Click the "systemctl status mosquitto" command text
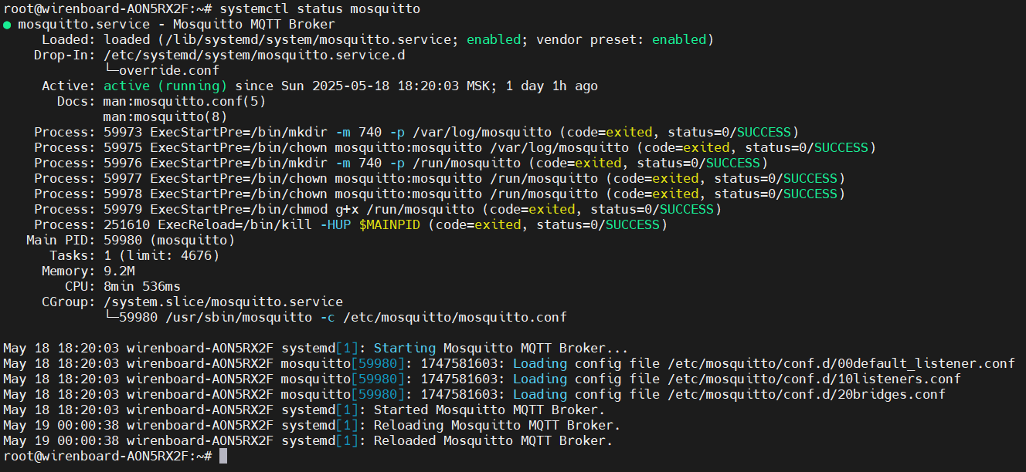 click(x=320, y=9)
